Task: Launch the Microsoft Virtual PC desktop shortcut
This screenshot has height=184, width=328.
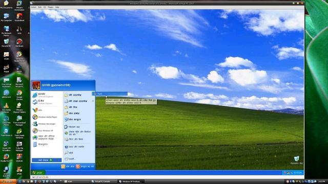Action: point(19,82)
